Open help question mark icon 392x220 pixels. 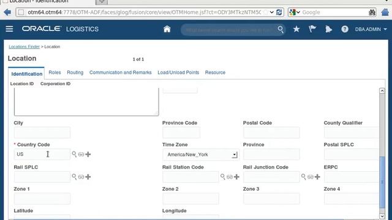pos(345,29)
